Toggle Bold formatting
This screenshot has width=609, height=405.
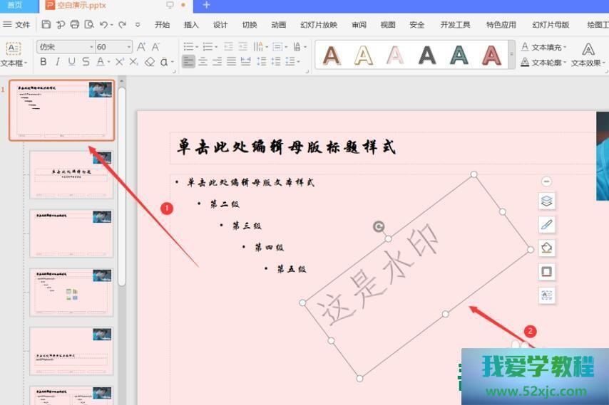[x=43, y=62]
